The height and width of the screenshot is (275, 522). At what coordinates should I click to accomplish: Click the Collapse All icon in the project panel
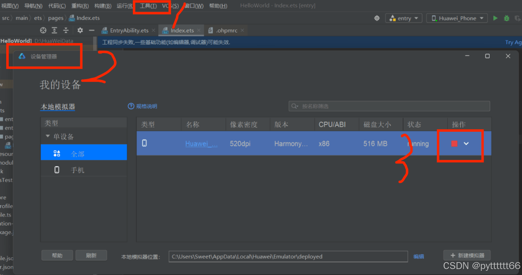[x=66, y=30]
